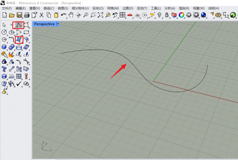This screenshot has height=160, width=238.
Task: Open the 变动(T) menu
Action: click(x=142, y=8)
